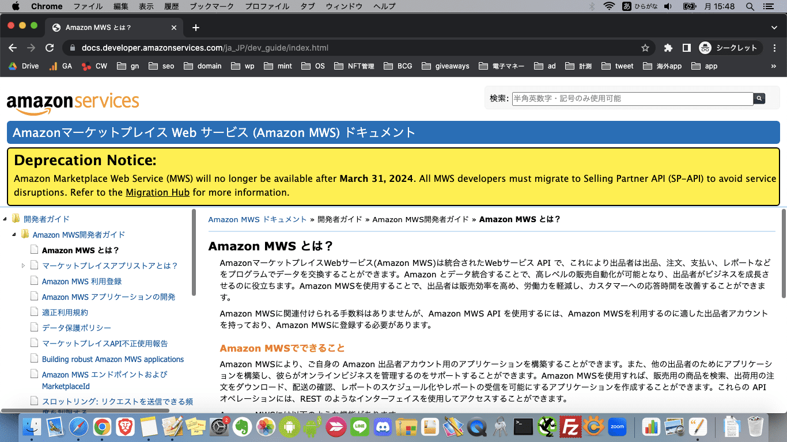The image size is (787, 442).
Task: Open the ブックマーク menu
Action: pos(212,6)
